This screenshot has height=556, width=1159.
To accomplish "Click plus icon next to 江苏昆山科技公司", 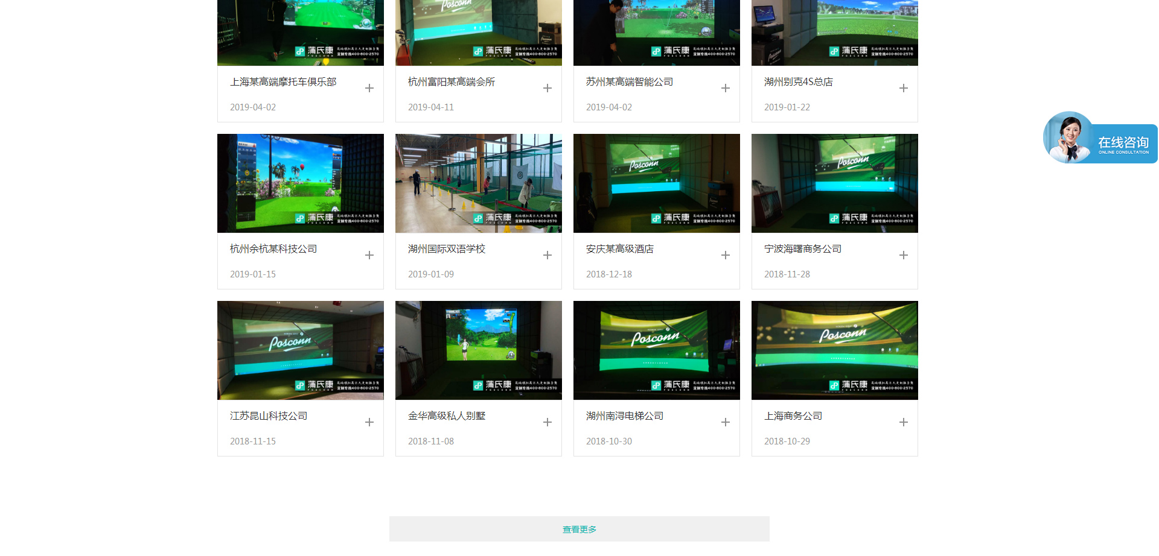I will pos(369,423).
